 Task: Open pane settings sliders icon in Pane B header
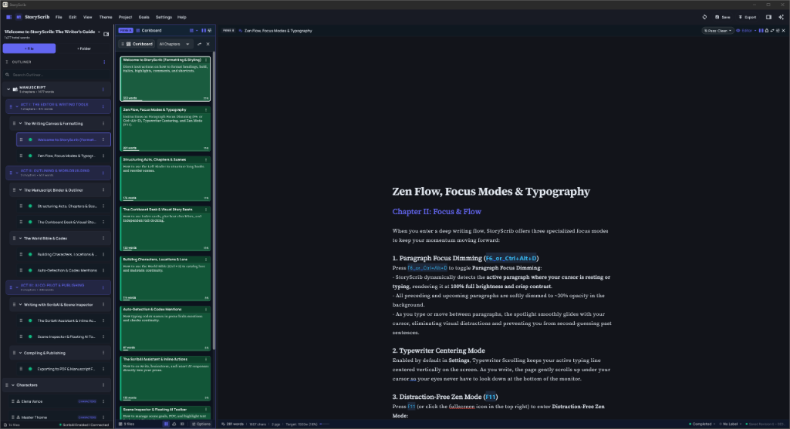coord(778,31)
